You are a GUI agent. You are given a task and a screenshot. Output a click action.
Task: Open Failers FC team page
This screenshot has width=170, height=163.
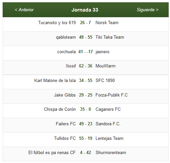point(66,124)
